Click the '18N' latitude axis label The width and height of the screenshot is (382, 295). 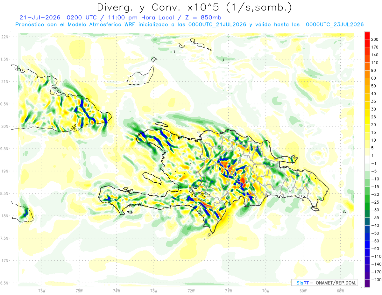point(5,216)
